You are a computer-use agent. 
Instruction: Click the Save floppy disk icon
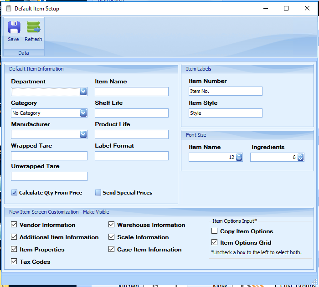[14, 28]
